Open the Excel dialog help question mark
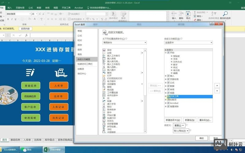 [x=212, y=24]
